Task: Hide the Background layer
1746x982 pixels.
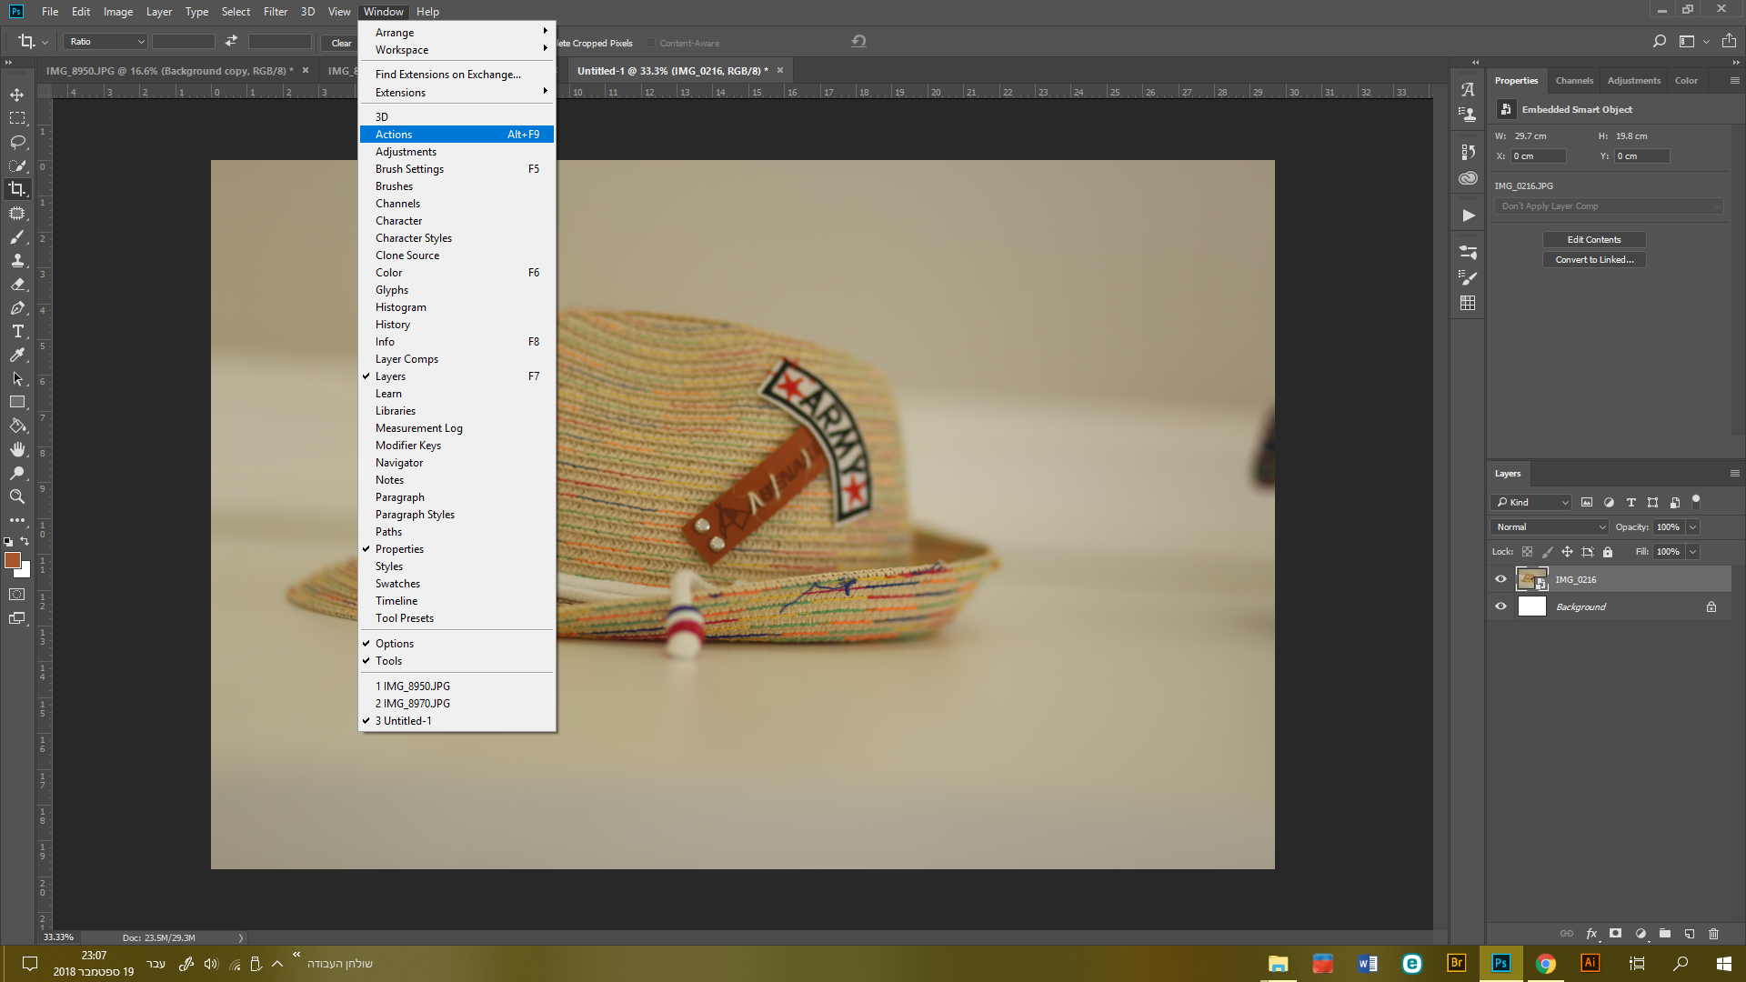Action: coord(1500,606)
